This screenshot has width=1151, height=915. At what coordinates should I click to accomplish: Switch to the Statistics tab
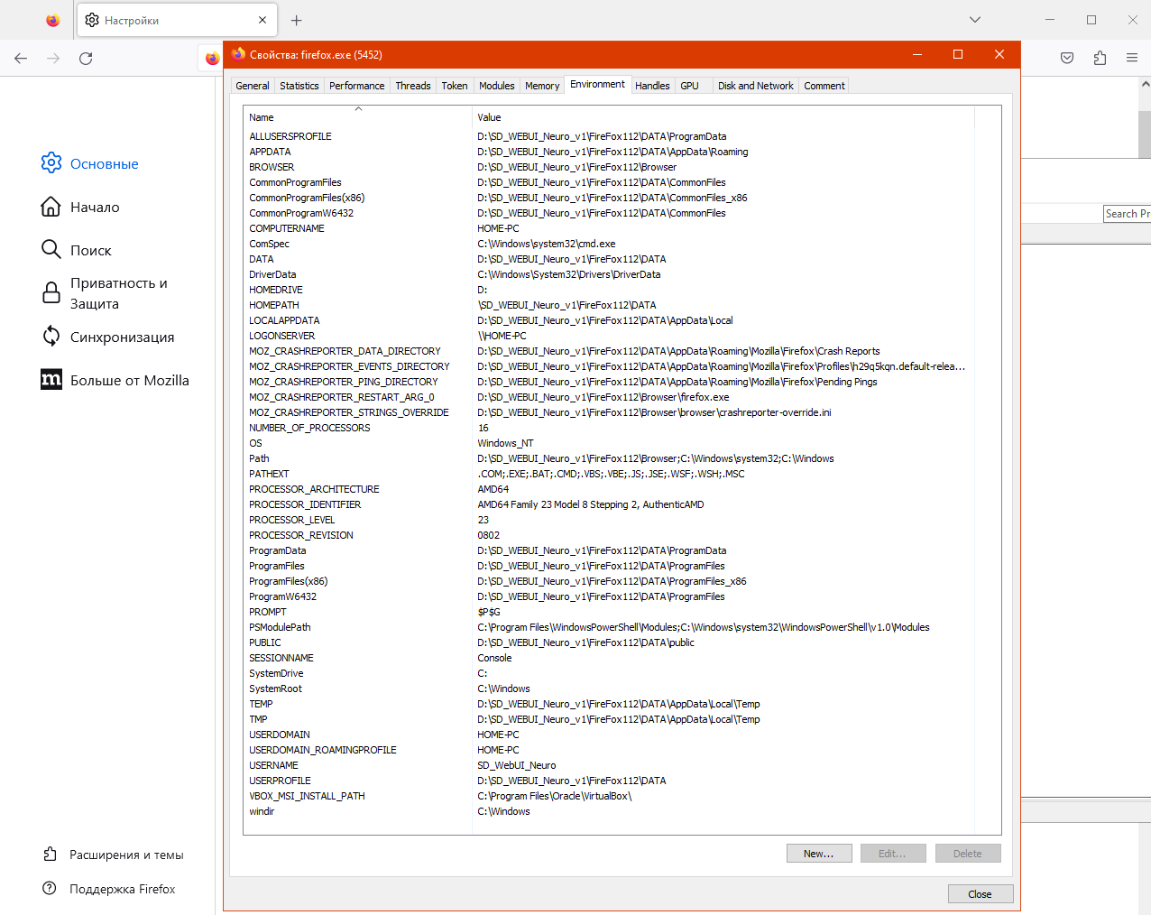[299, 86]
